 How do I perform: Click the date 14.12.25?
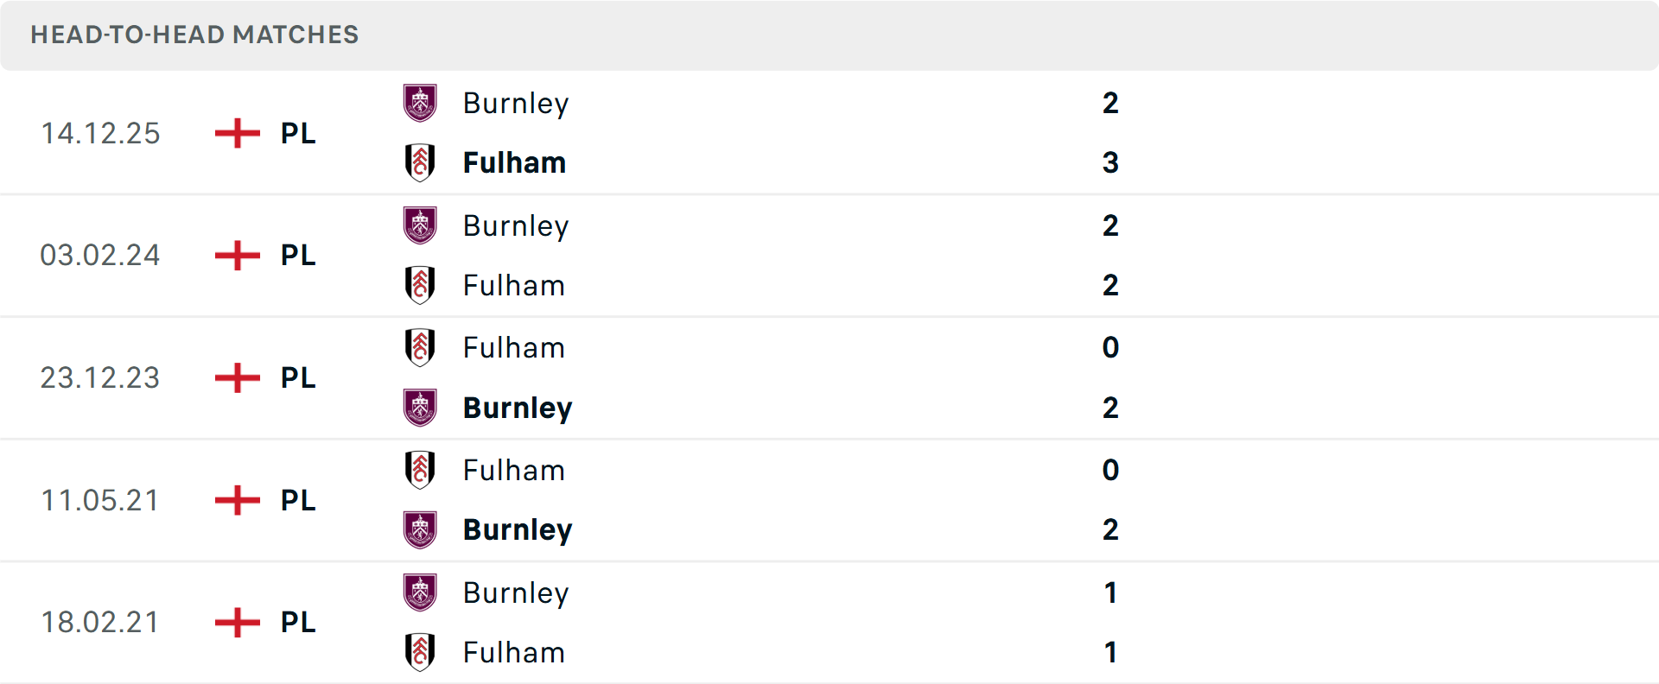[x=100, y=133]
